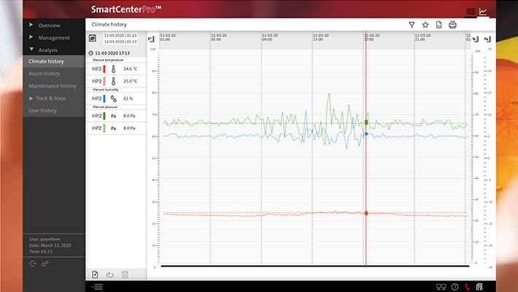The width and height of the screenshot is (518, 292).
Task: Click thermometer icon in 25.0 °C row
Action: (113, 81)
